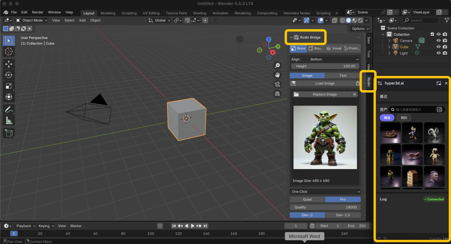Disable Camera in renders

tap(445, 40)
